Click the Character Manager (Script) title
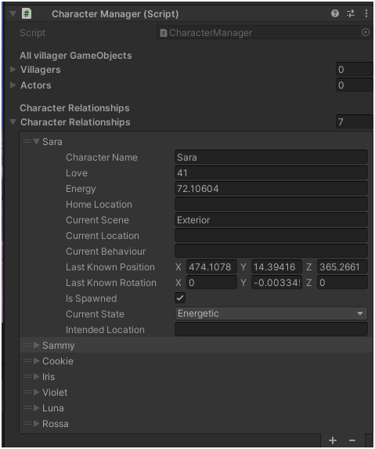375x449 pixels. pyautogui.click(x=115, y=14)
